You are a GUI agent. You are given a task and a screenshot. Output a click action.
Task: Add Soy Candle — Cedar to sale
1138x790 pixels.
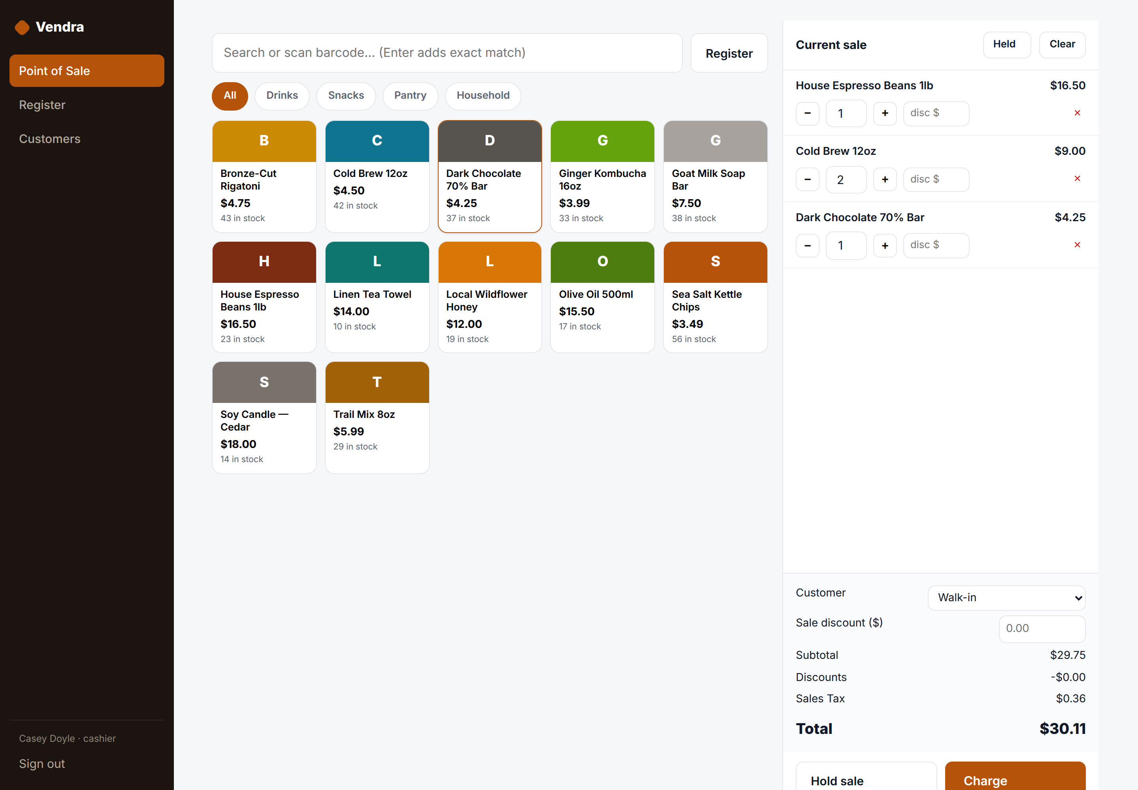[264, 417]
